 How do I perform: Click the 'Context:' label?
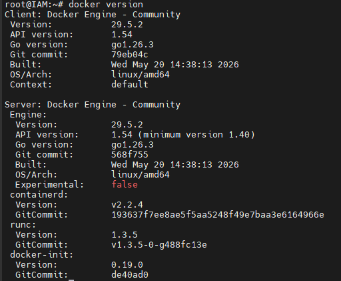click(31, 85)
